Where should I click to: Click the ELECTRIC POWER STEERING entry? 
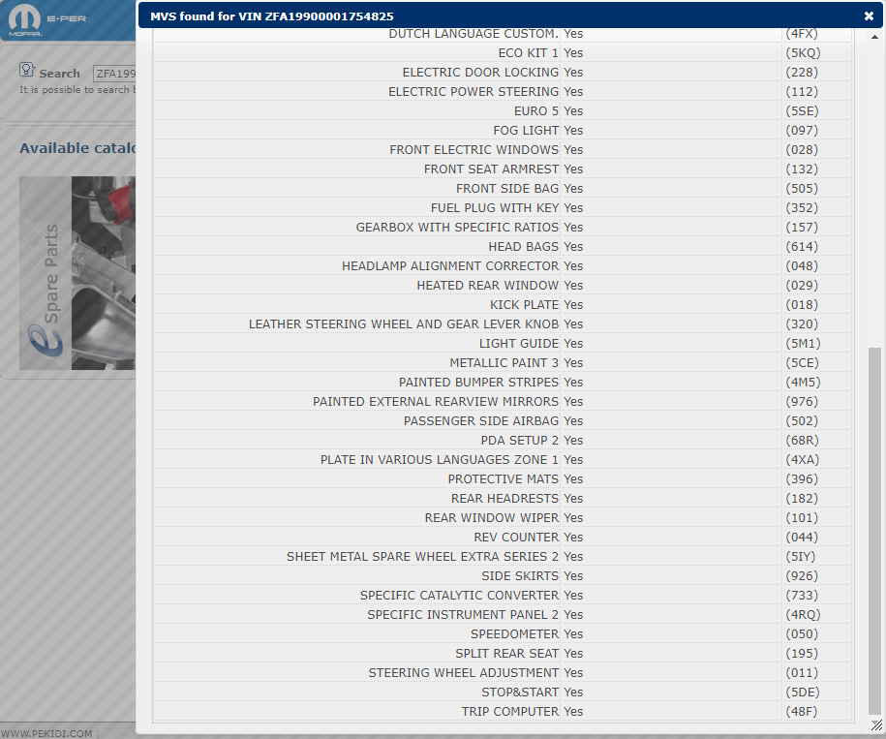tap(474, 92)
